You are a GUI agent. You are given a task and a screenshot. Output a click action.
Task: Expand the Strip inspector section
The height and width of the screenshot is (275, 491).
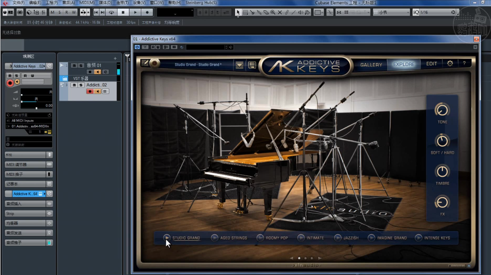point(29,213)
